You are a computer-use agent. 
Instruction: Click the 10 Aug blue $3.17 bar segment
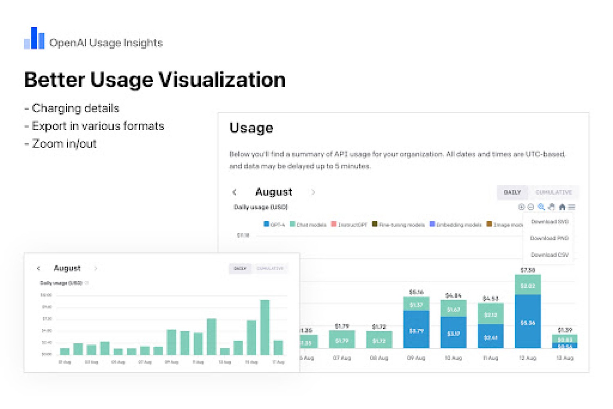(x=453, y=333)
